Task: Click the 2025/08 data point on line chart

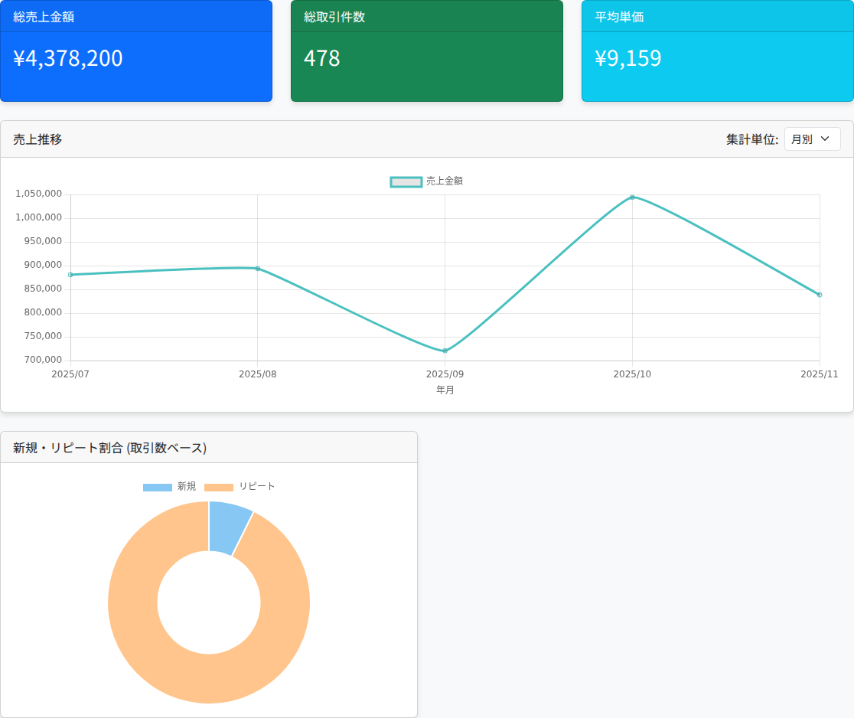Action: 258,269
